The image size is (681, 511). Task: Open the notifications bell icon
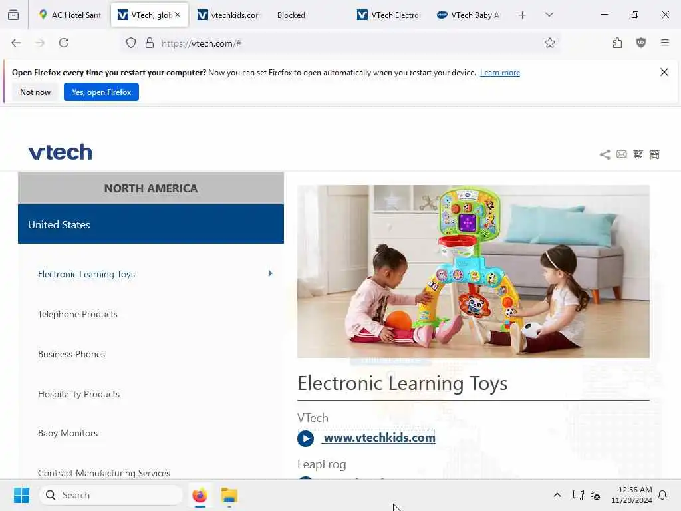point(662,495)
